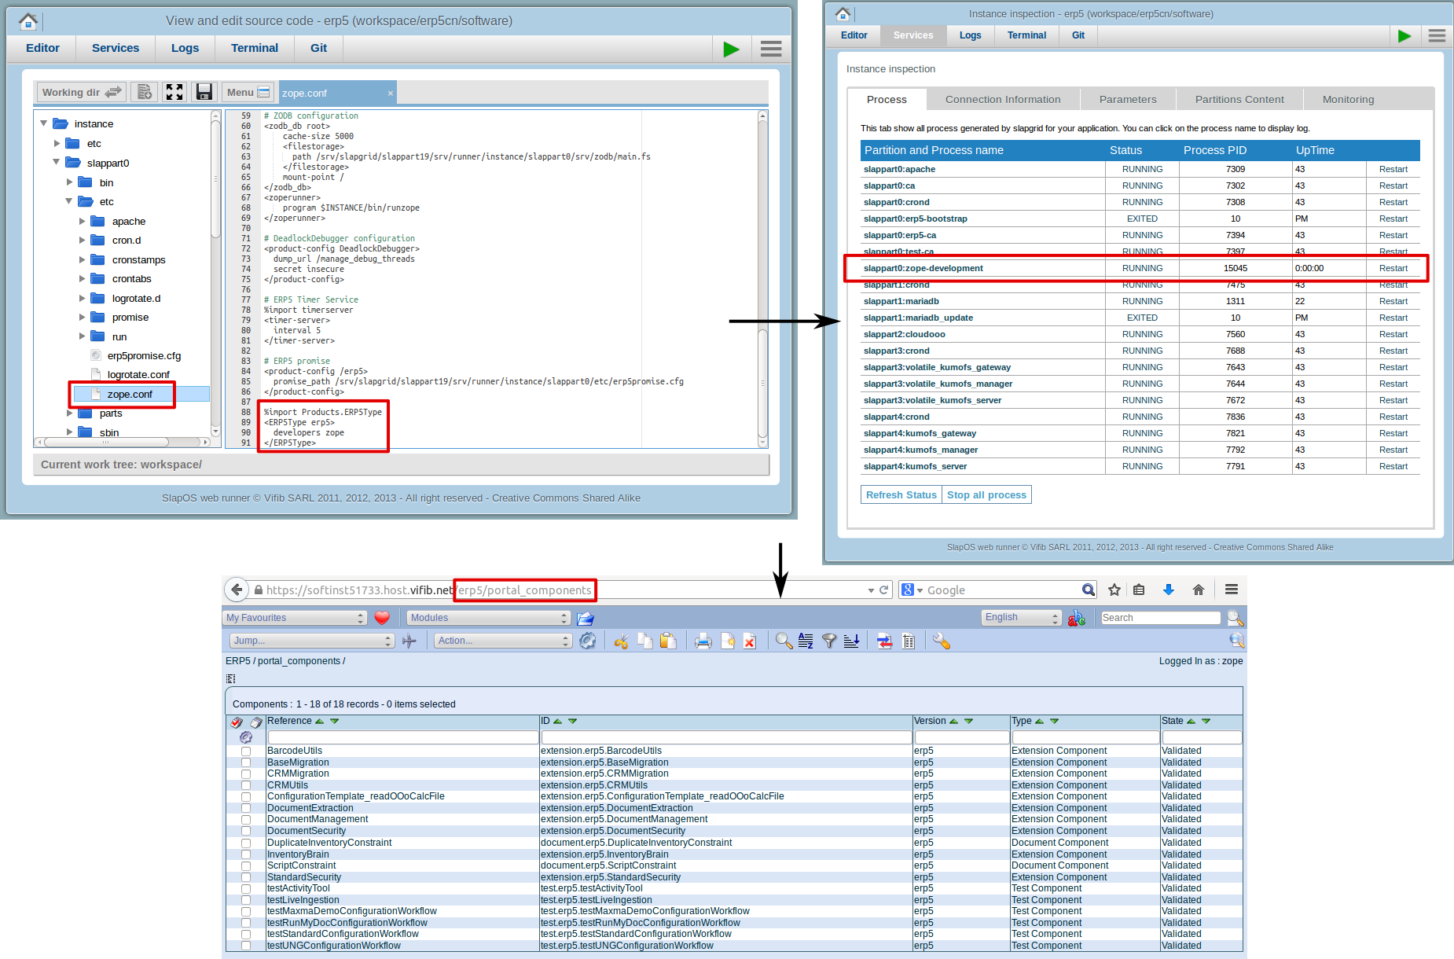Tick the checkbox for testUNGConfigurationWorkflow row

pyautogui.click(x=246, y=946)
